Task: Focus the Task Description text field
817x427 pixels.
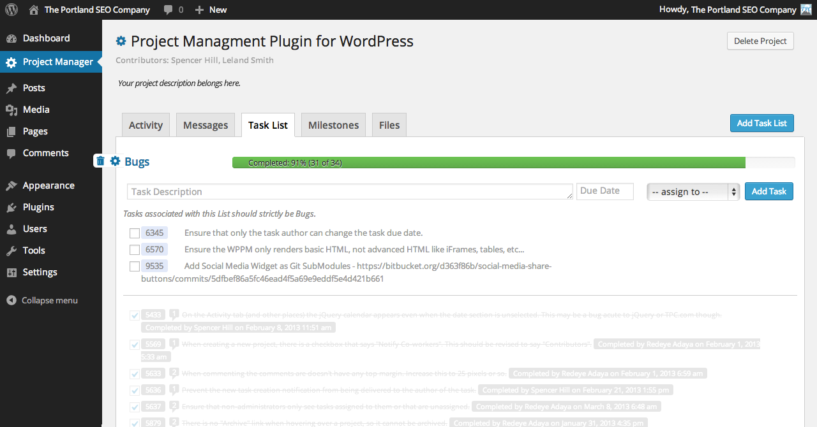Action: click(349, 192)
